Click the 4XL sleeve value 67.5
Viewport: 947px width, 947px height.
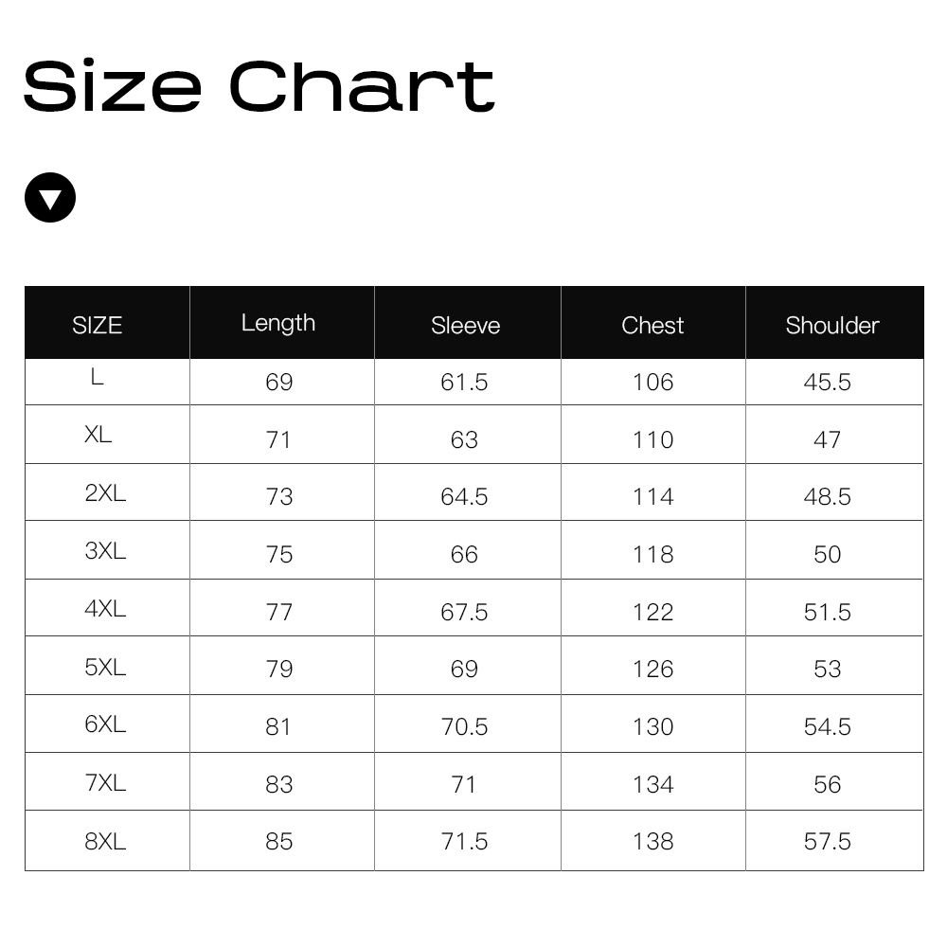click(464, 613)
